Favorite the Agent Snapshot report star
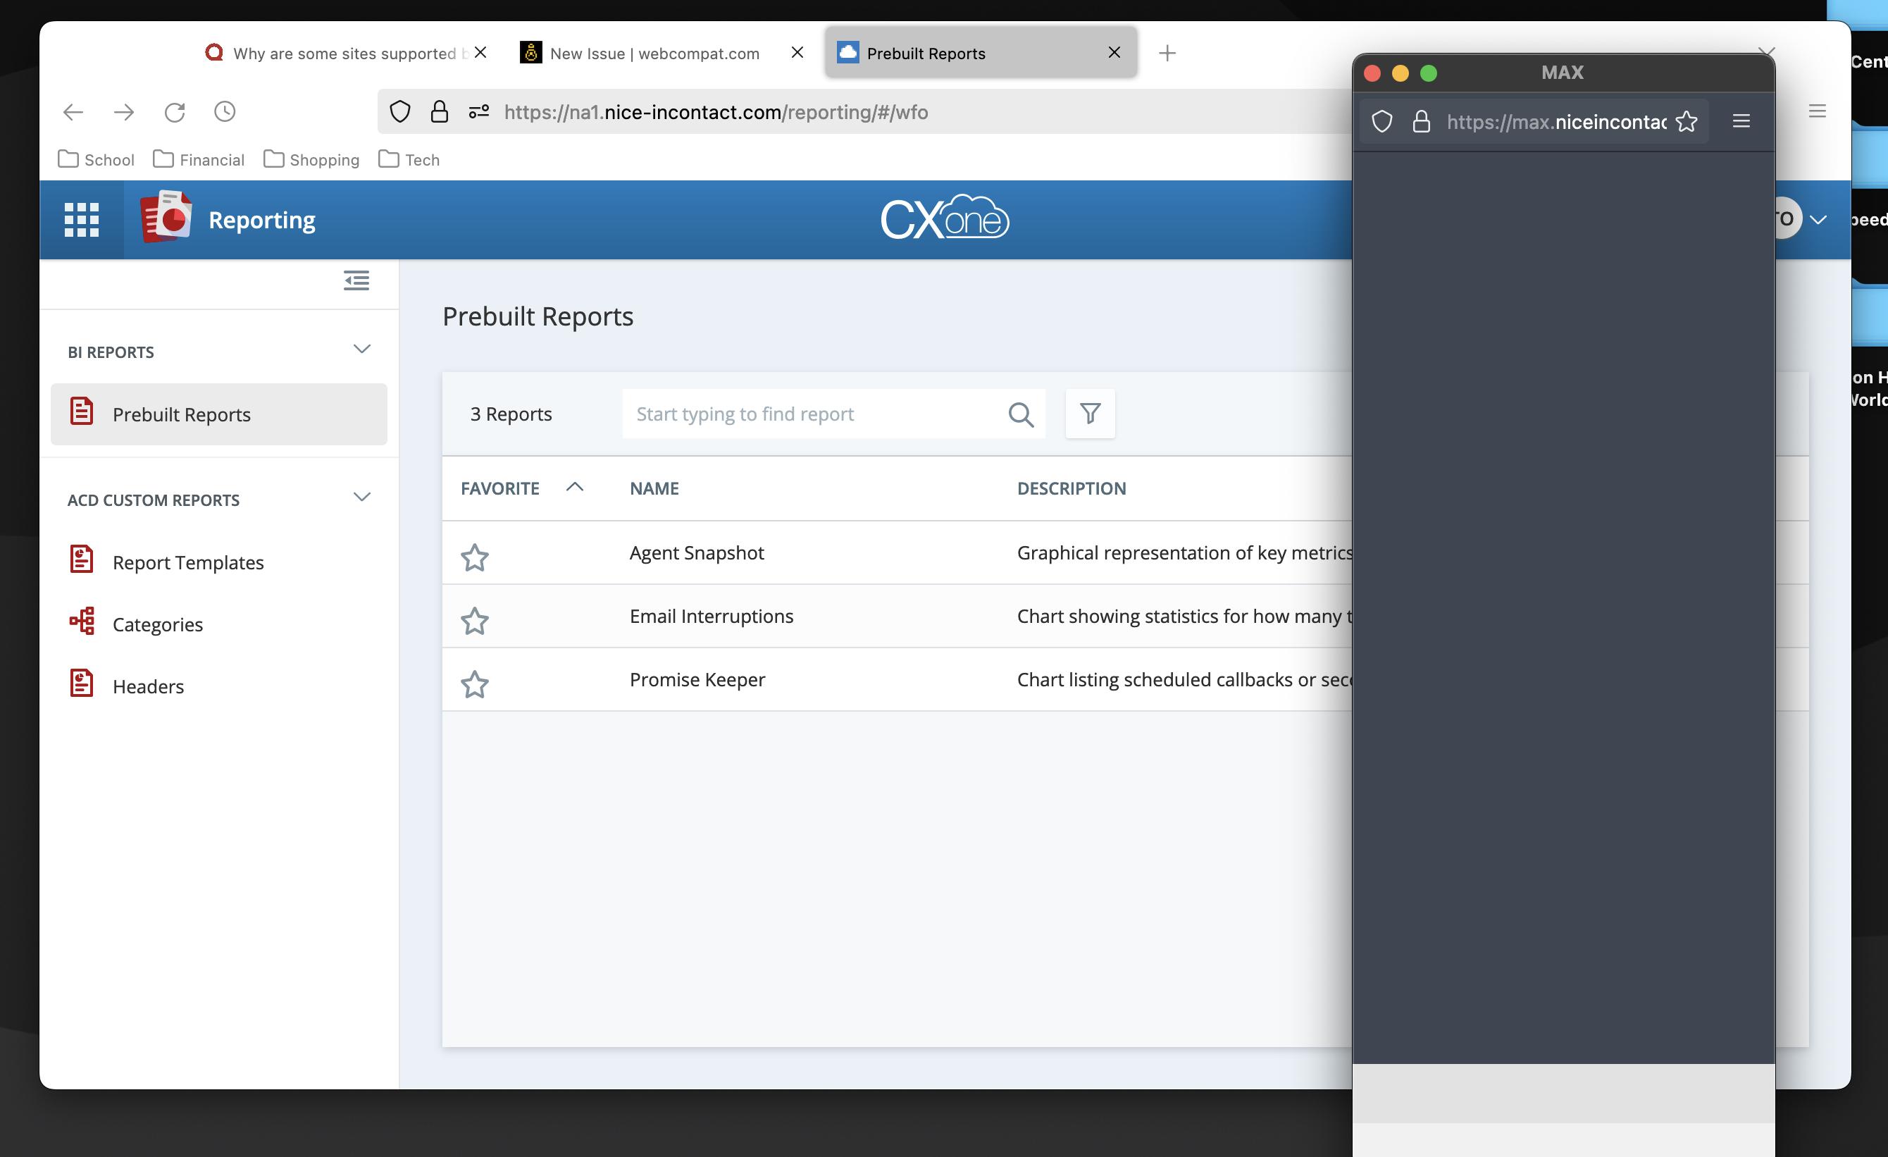Screen dimensions: 1888x1157 [x=474, y=557]
